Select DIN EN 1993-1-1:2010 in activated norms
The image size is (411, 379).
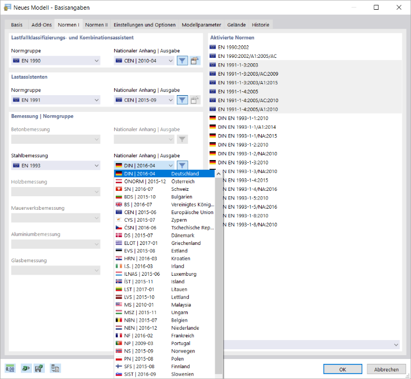click(305, 118)
